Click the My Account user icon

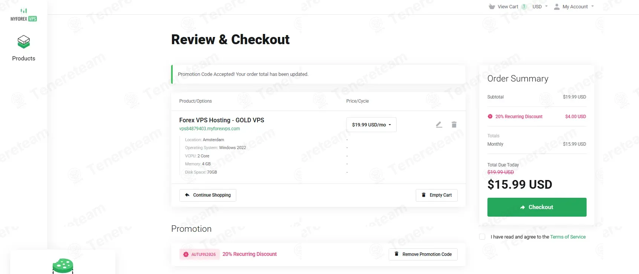coord(556,7)
